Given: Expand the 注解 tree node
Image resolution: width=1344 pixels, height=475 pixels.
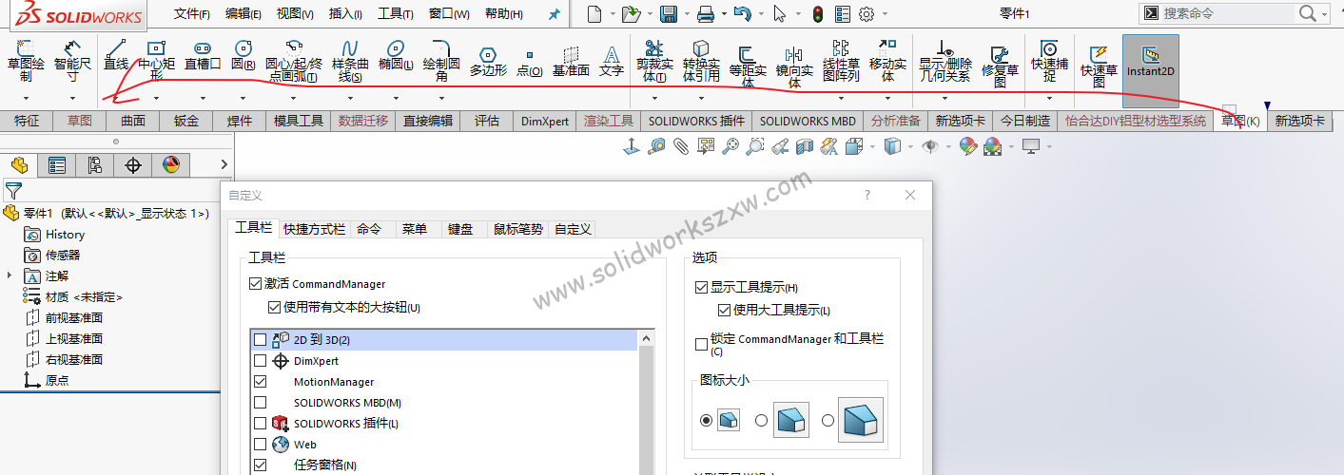Looking at the screenshot, I should tap(10, 275).
